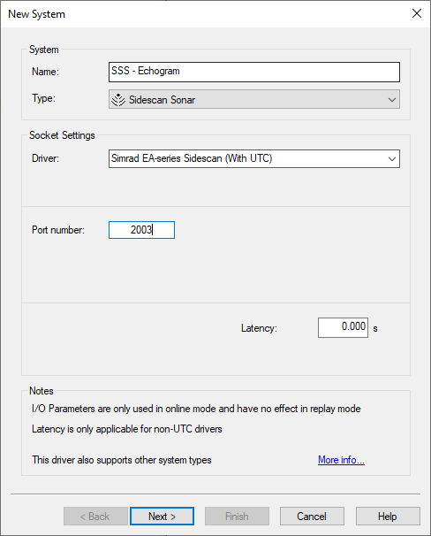Click the Next > button
This screenshot has height=536, width=431.
pos(163,517)
